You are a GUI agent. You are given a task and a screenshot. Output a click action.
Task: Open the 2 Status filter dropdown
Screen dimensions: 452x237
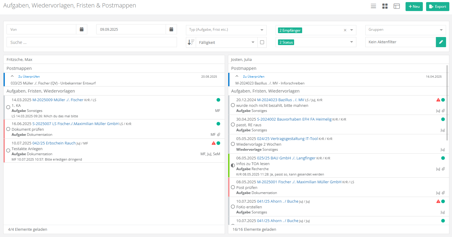[316, 42]
